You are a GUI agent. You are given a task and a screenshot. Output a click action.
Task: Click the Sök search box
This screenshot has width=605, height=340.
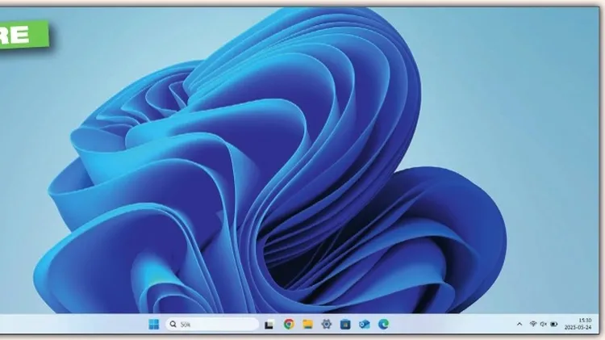click(x=212, y=324)
